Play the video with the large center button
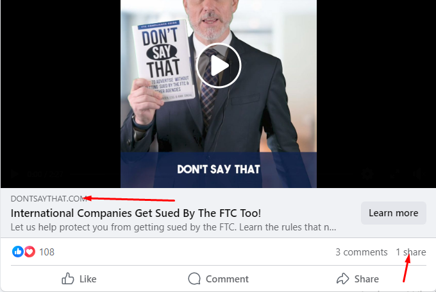 [218, 65]
